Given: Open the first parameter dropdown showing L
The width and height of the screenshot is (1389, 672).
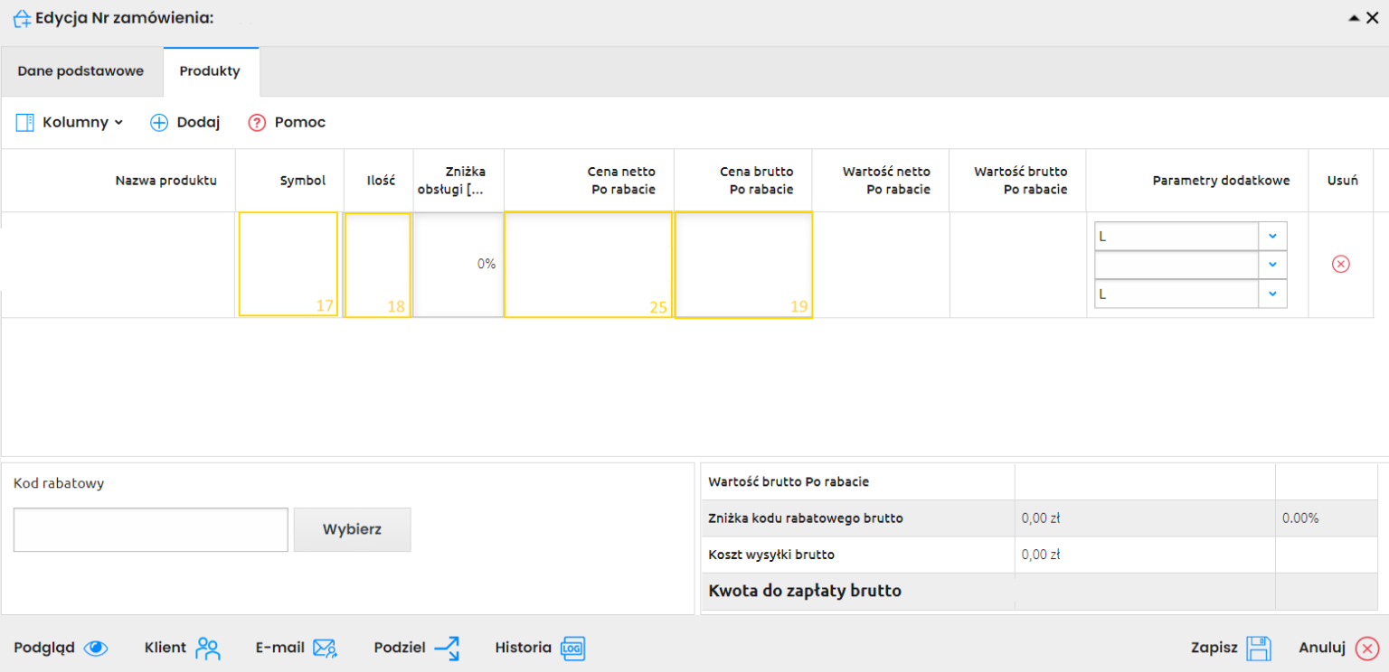Looking at the screenshot, I should point(1271,236).
